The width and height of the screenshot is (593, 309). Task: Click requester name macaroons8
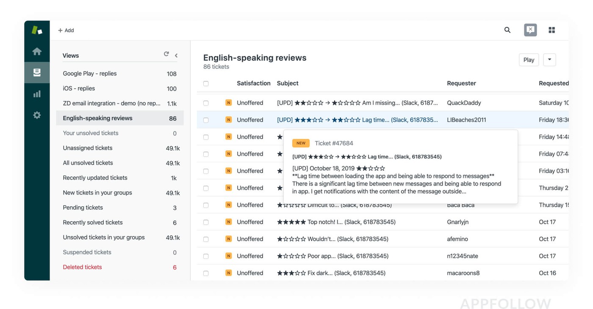(x=463, y=273)
